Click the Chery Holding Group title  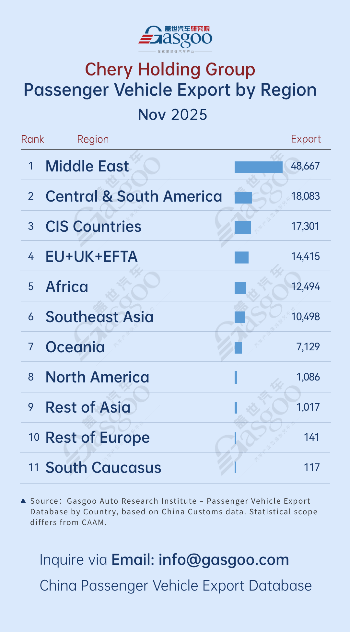(x=170, y=69)
